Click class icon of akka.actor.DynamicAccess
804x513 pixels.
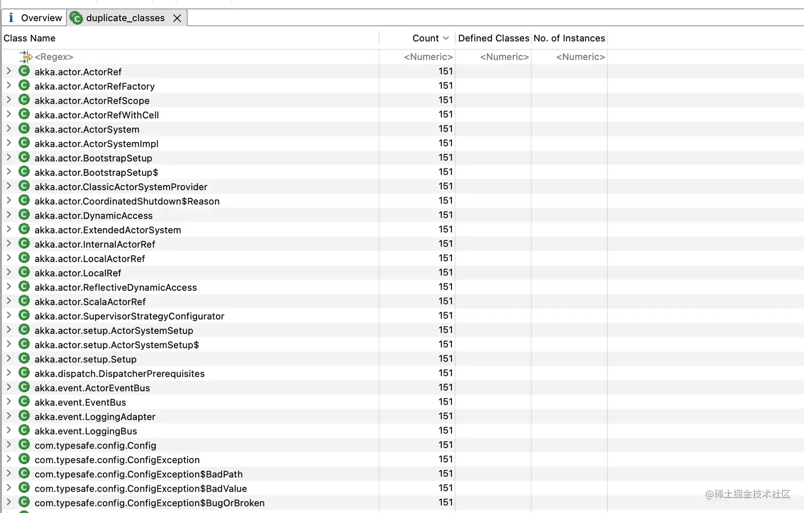24,214
